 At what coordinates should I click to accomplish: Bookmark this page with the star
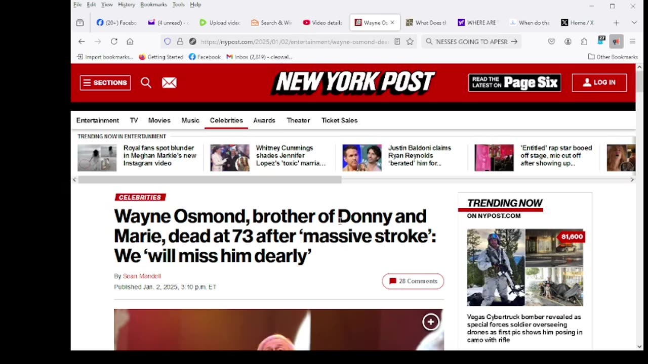click(x=410, y=41)
